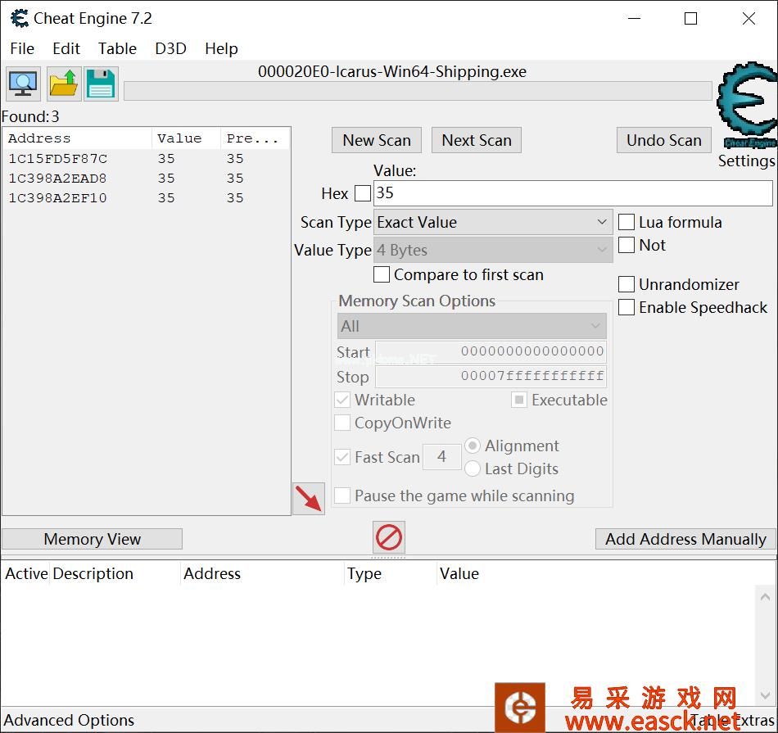Screen dimensions: 778x733
Task: Open the process list (computer icon)
Action: pyautogui.click(x=23, y=84)
